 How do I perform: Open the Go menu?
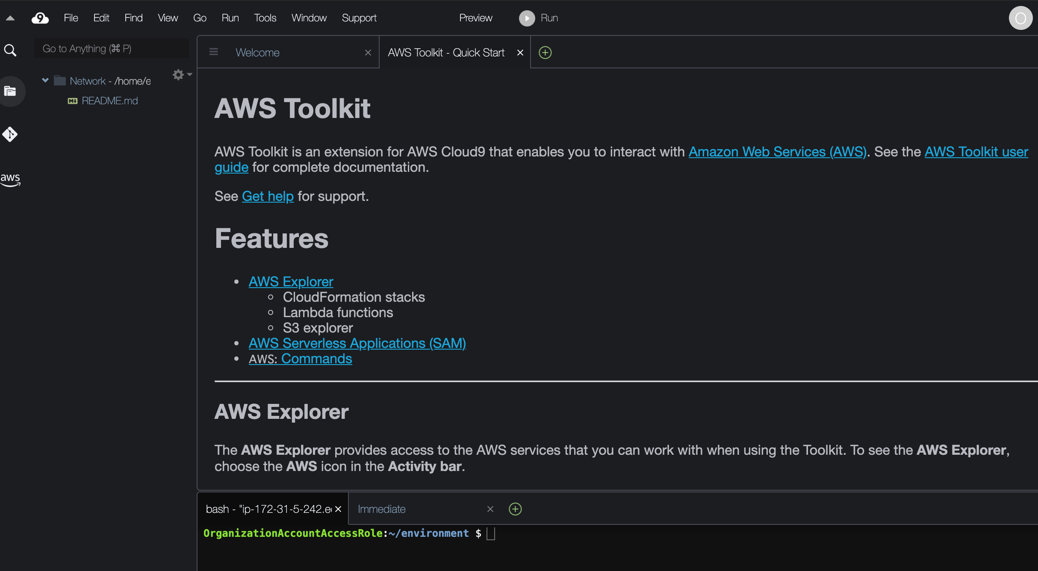(x=200, y=18)
